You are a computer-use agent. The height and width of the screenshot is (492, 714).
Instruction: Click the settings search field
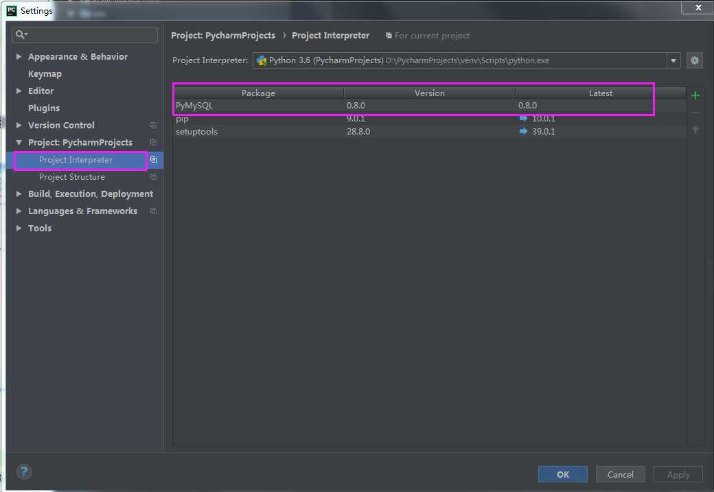84,34
